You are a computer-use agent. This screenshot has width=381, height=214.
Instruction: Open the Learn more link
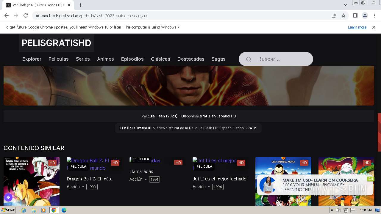coord(357,27)
